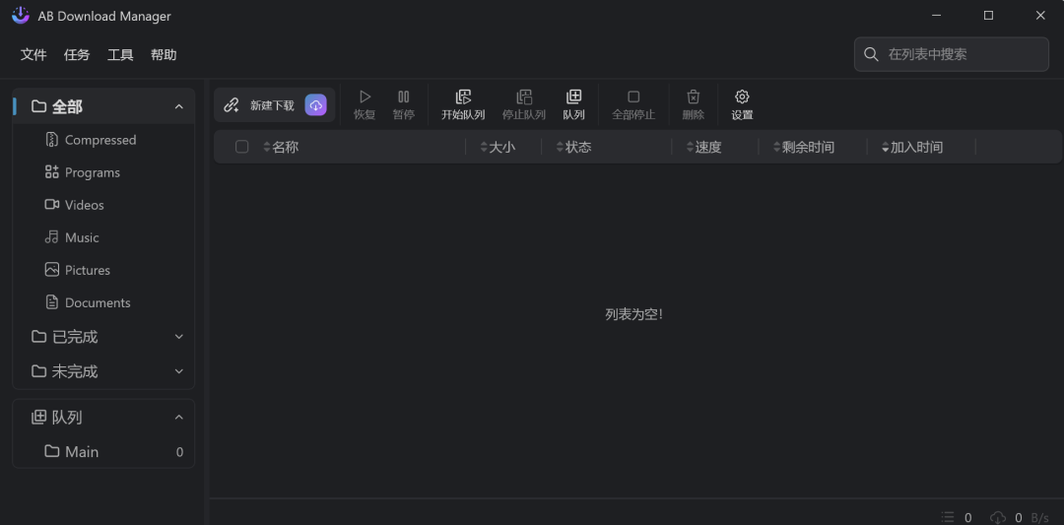Viewport: 1064px width, 525px height.
Task: Toggle the select-all checkbox in header
Action: click(241, 147)
